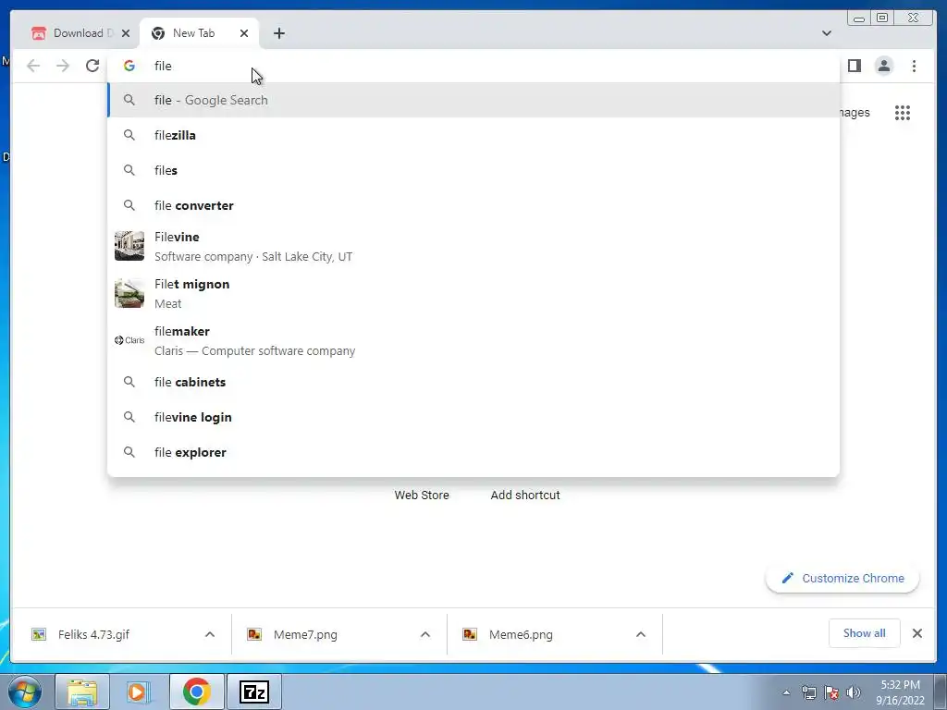The height and width of the screenshot is (710, 947).
Task: Click the Chrome taskbar icon
Action: coord(197,692)
